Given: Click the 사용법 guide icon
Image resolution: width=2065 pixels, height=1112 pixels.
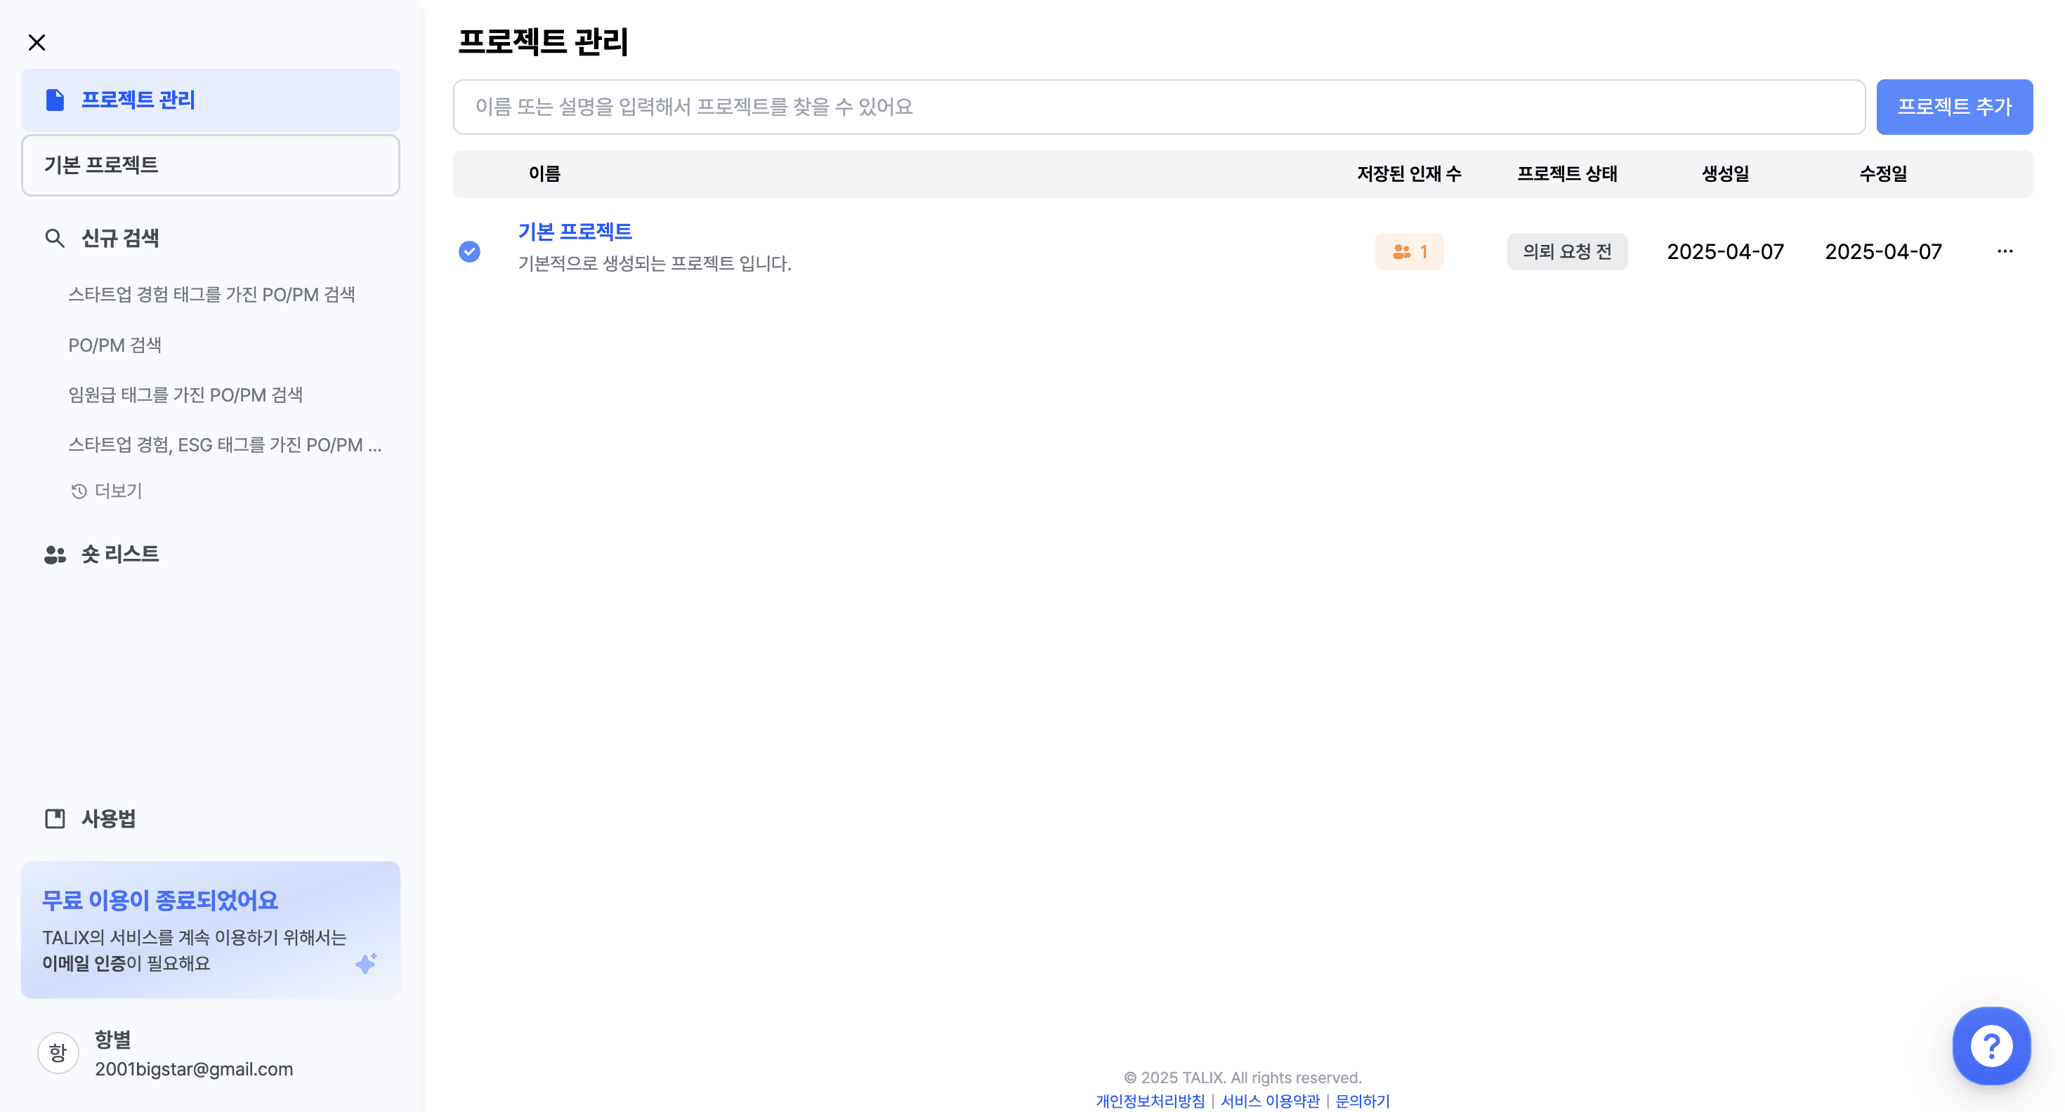Looking at the screenshot, I should (55, 818).
